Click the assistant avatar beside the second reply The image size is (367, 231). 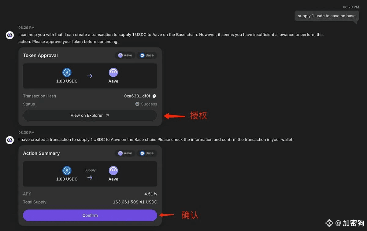tap(10, 140)
